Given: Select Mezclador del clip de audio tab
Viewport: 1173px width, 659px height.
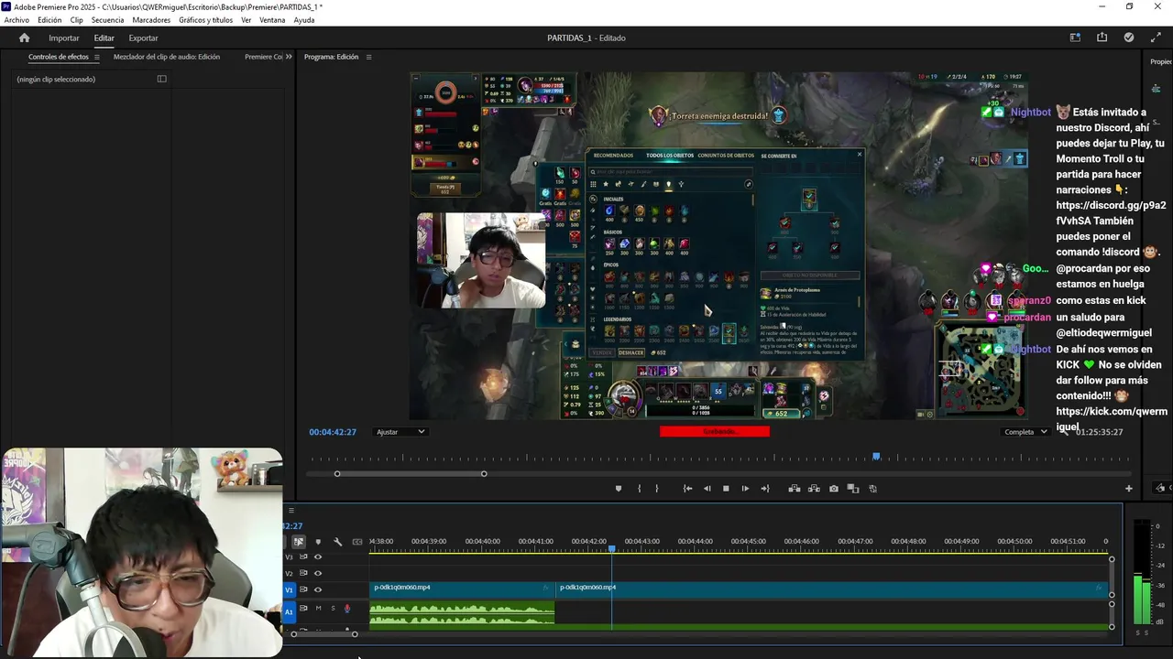Looking at the screenshot, I should [x=167, y=57].
